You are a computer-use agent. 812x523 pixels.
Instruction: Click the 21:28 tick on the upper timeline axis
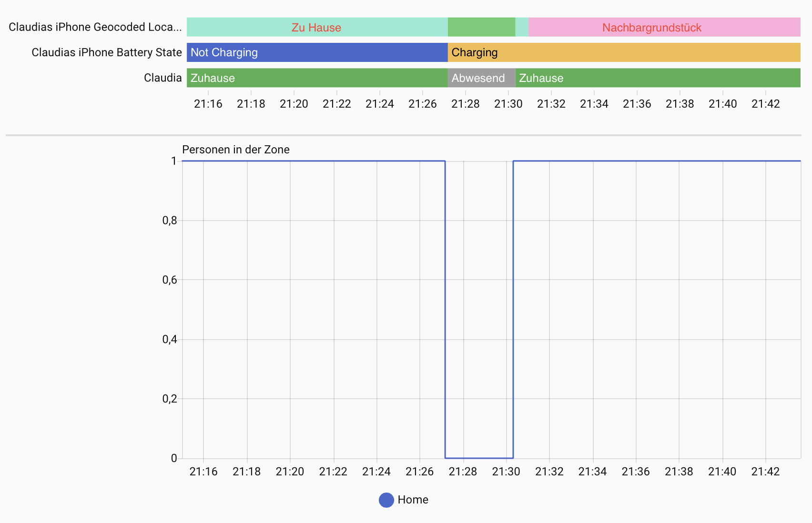(465, 103)
